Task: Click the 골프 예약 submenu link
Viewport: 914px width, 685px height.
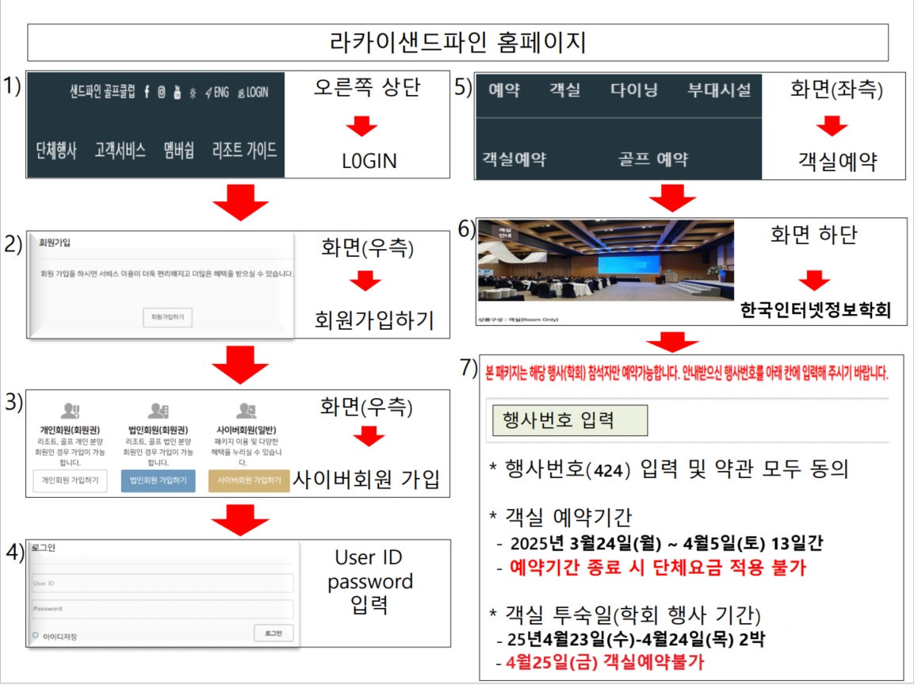Action: pos(653,158)
